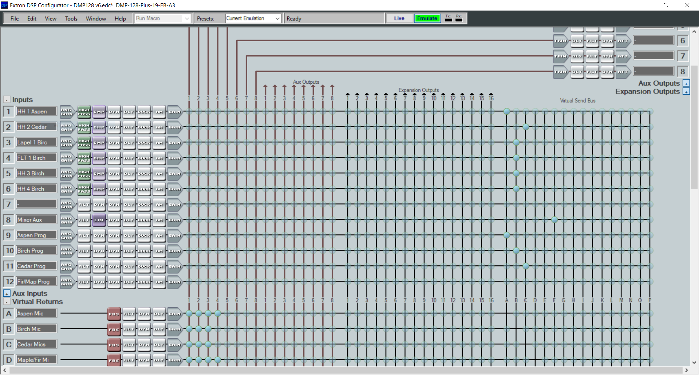The height and width of the screenshot is (375, 699).
Task: Edit the HH 1 Aspen input name field
Action: pos(36,111)
